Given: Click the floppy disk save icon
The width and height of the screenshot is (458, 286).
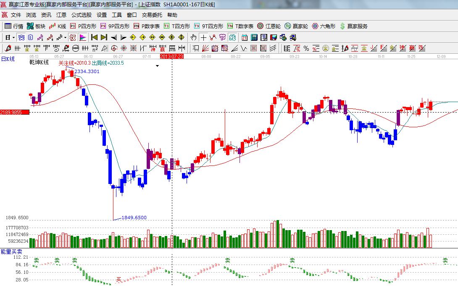Looking at the screenshot, I should (273, 37).
